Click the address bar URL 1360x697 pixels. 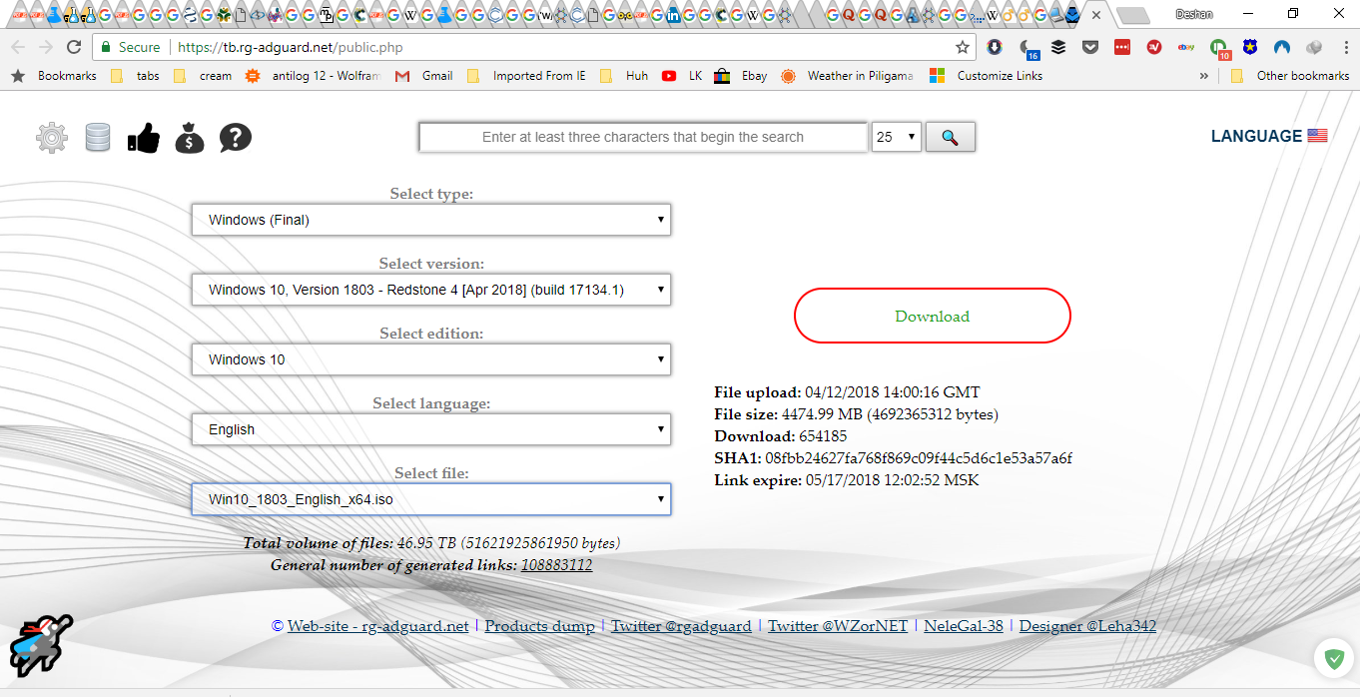pos(290,47)
